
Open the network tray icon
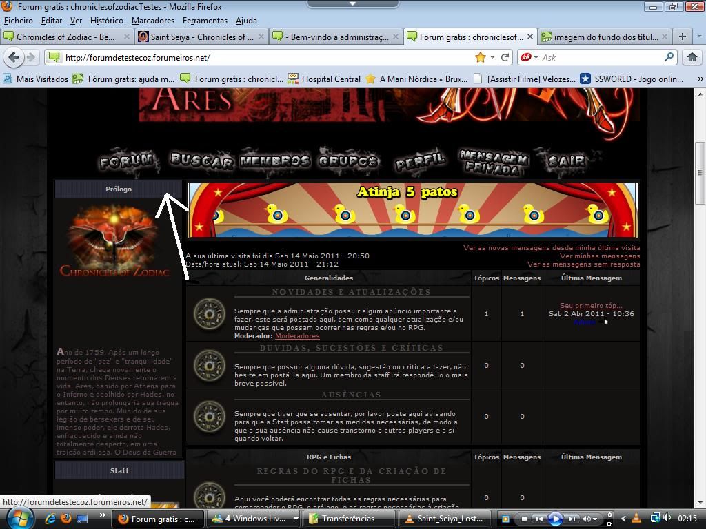(x=655, y=519)
